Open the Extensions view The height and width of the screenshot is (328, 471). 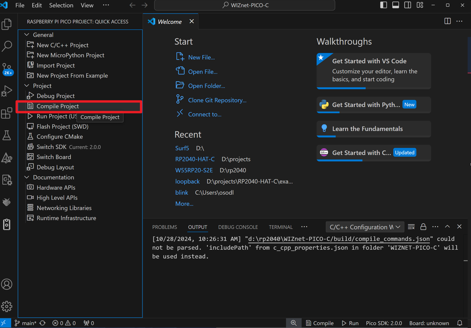point(7,113)
